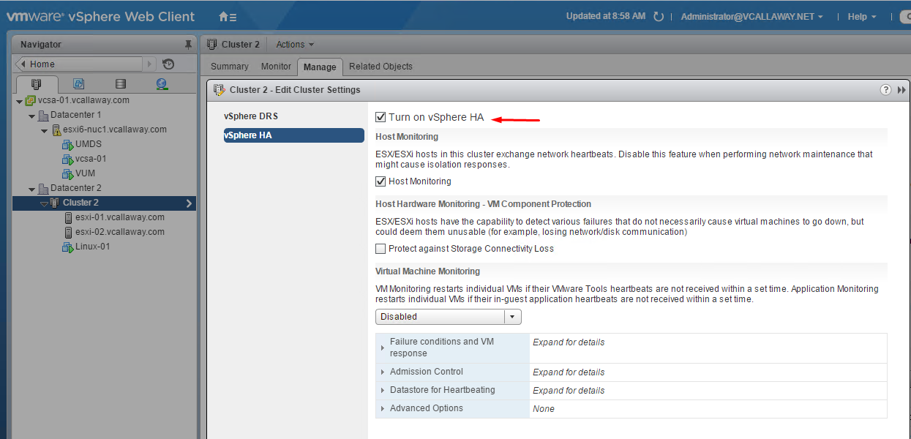Select esxi-02.vcallaway.com in the tree
Viewport: 911px width, 439px height.
pyautogui.click(x=120, y=232)
